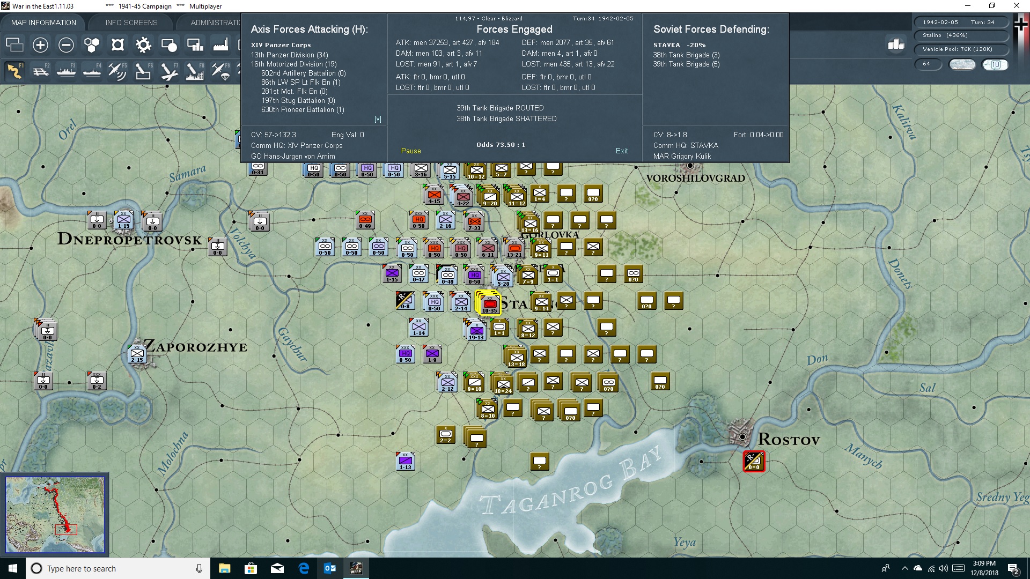Open File Explorer from the taskbar
The width and height of the screenshot is (1030, 579).
click(224, 568)
